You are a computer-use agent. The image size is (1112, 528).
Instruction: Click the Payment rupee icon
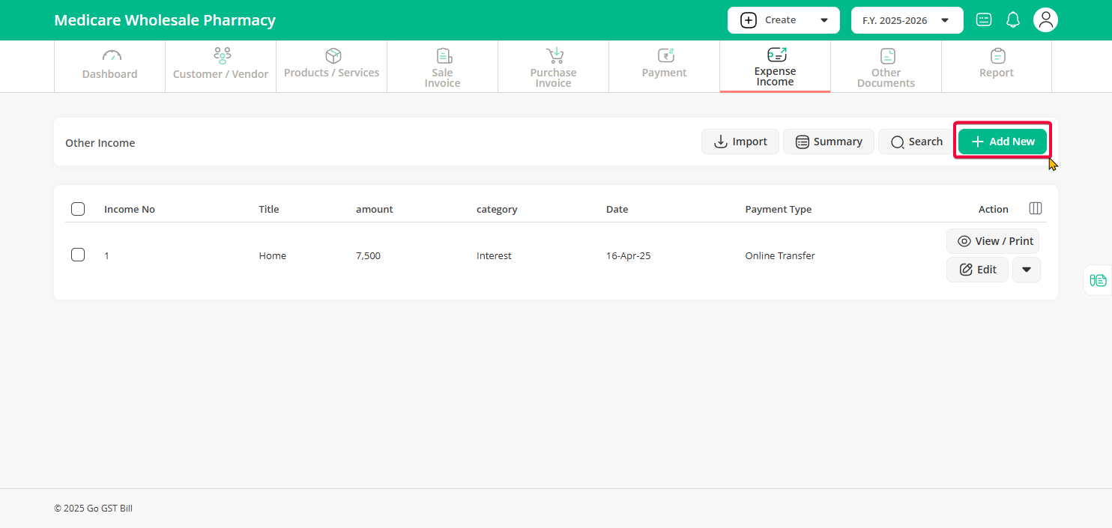tap(665, 55)
